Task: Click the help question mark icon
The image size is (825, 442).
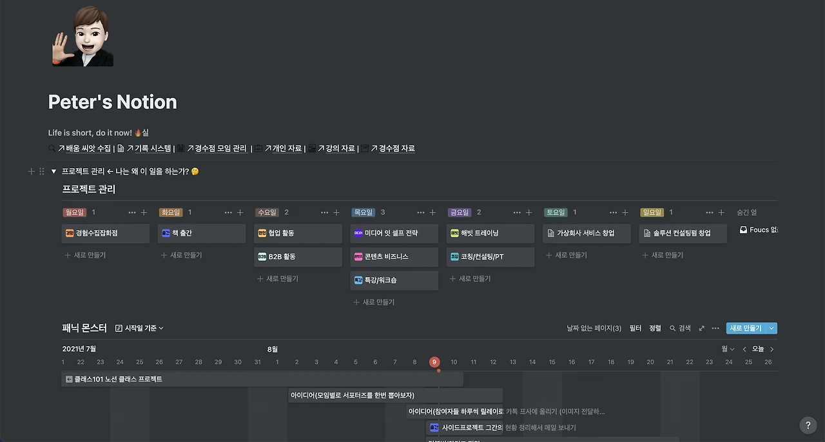Action: (x=808, y=425)
